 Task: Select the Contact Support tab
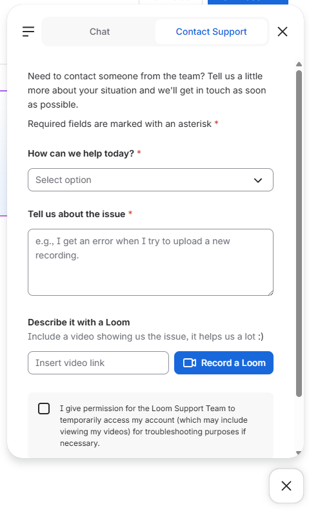point(211,32)
